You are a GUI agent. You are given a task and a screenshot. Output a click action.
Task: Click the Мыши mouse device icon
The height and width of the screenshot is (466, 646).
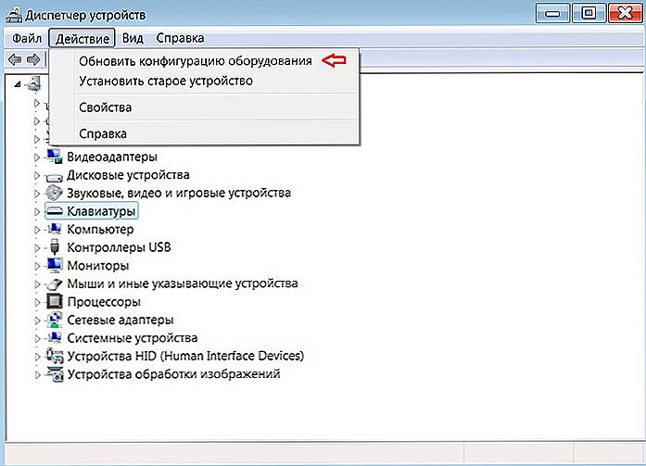click(54, 284)
